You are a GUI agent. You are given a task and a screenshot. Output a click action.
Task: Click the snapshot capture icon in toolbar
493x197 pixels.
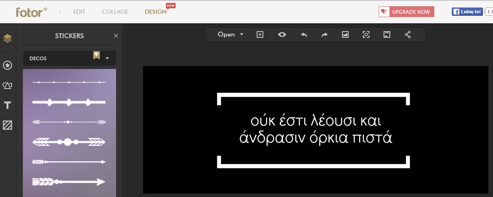click(x=366, y=34)
